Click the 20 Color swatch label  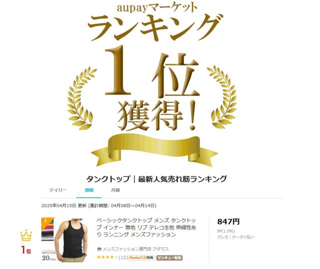tap(49, 258)
